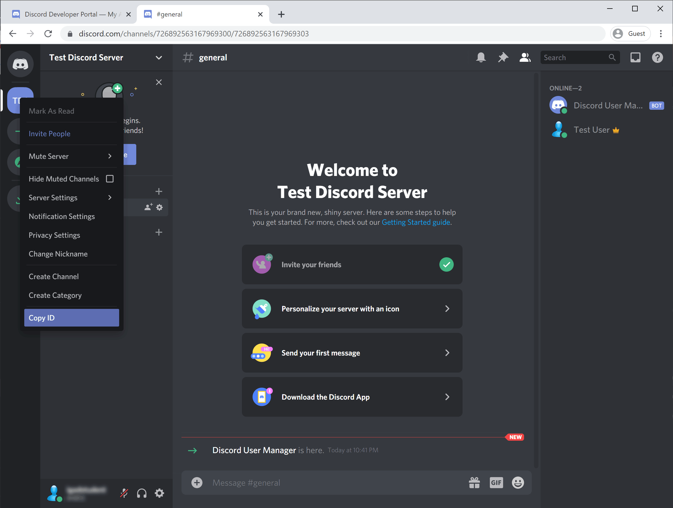This screenshot has width=673, height=508.
Task: Focus the Message #general input field
Action: pos(335,482)
